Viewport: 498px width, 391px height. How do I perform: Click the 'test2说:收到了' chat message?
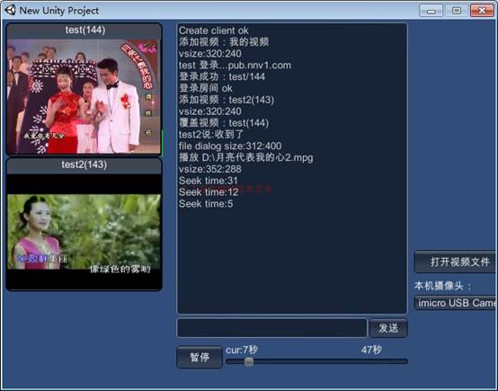(x=211, y=134)
